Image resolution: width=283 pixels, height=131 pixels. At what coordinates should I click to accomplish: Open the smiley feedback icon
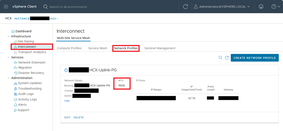coord(261,7)
